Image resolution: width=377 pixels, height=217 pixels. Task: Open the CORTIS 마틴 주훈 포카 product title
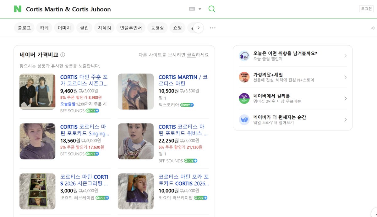pos(84,80)
